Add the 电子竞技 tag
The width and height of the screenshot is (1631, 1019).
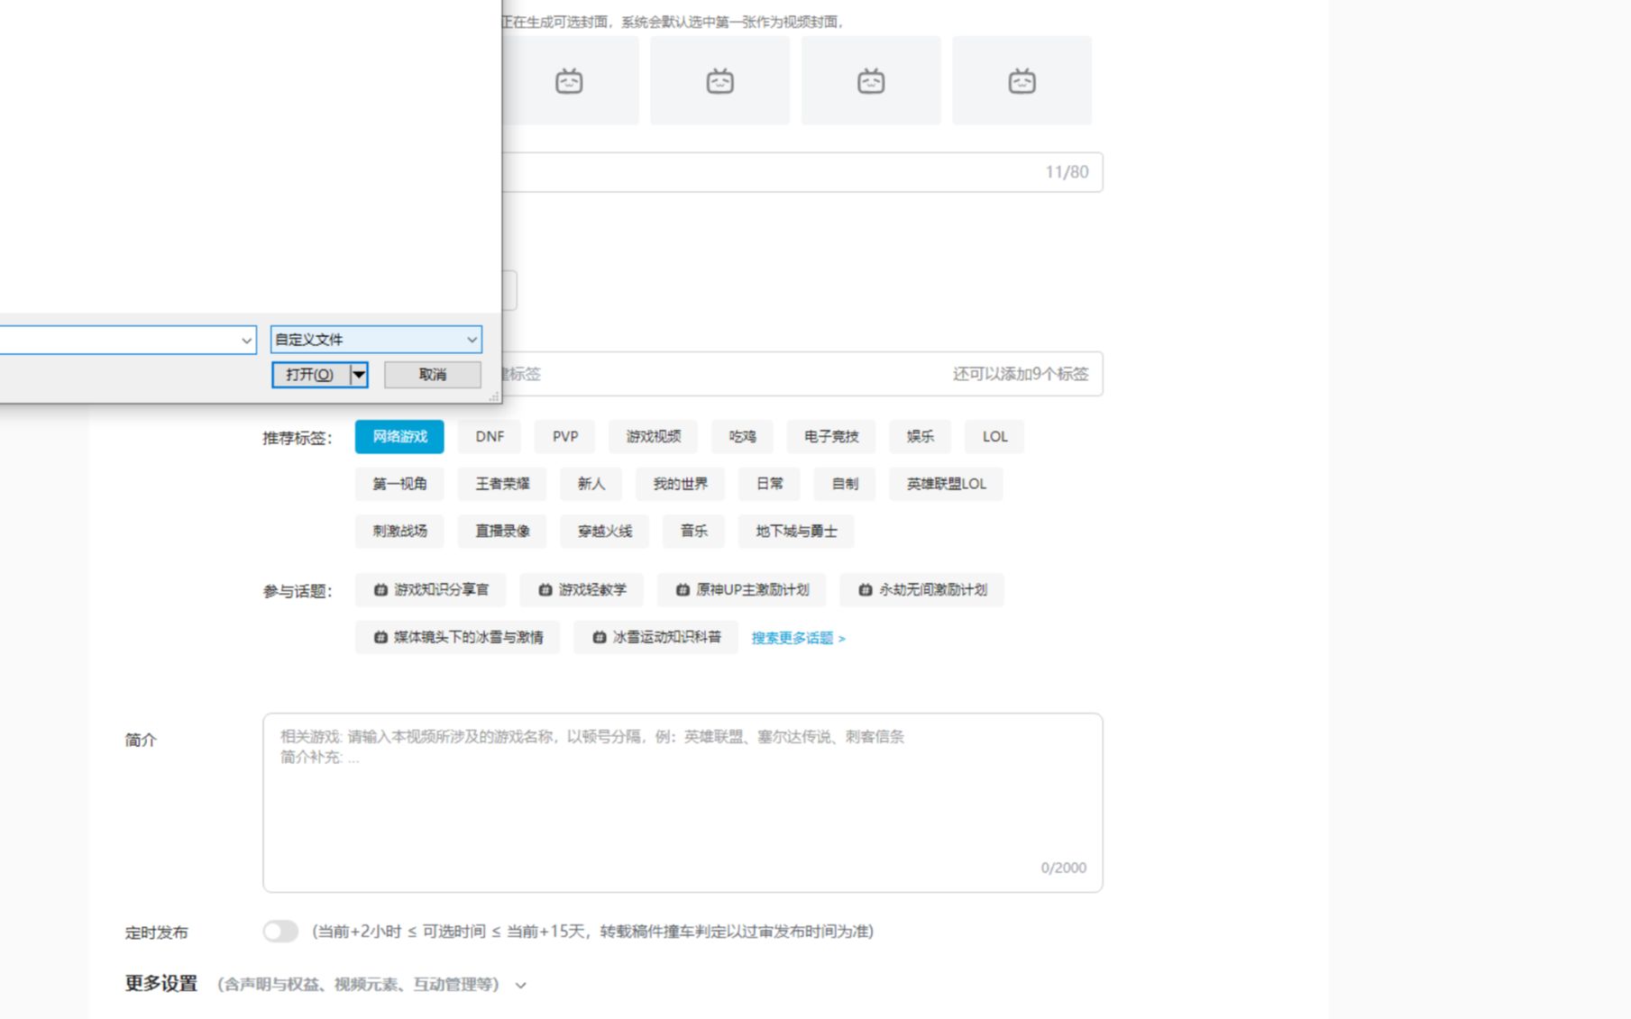(x=831, y=437)
